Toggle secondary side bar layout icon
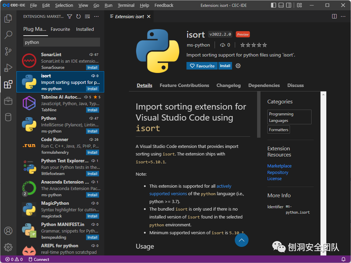This screenshot has height=263, width=351. [x=289, y=5]
